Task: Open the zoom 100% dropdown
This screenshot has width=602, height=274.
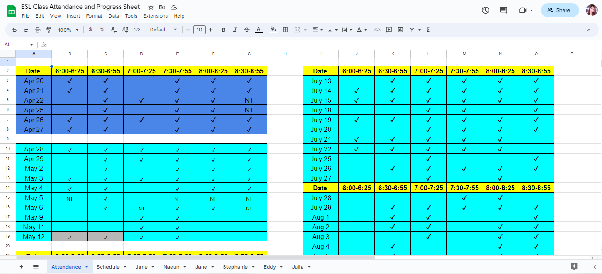Action: click(68, 30)
